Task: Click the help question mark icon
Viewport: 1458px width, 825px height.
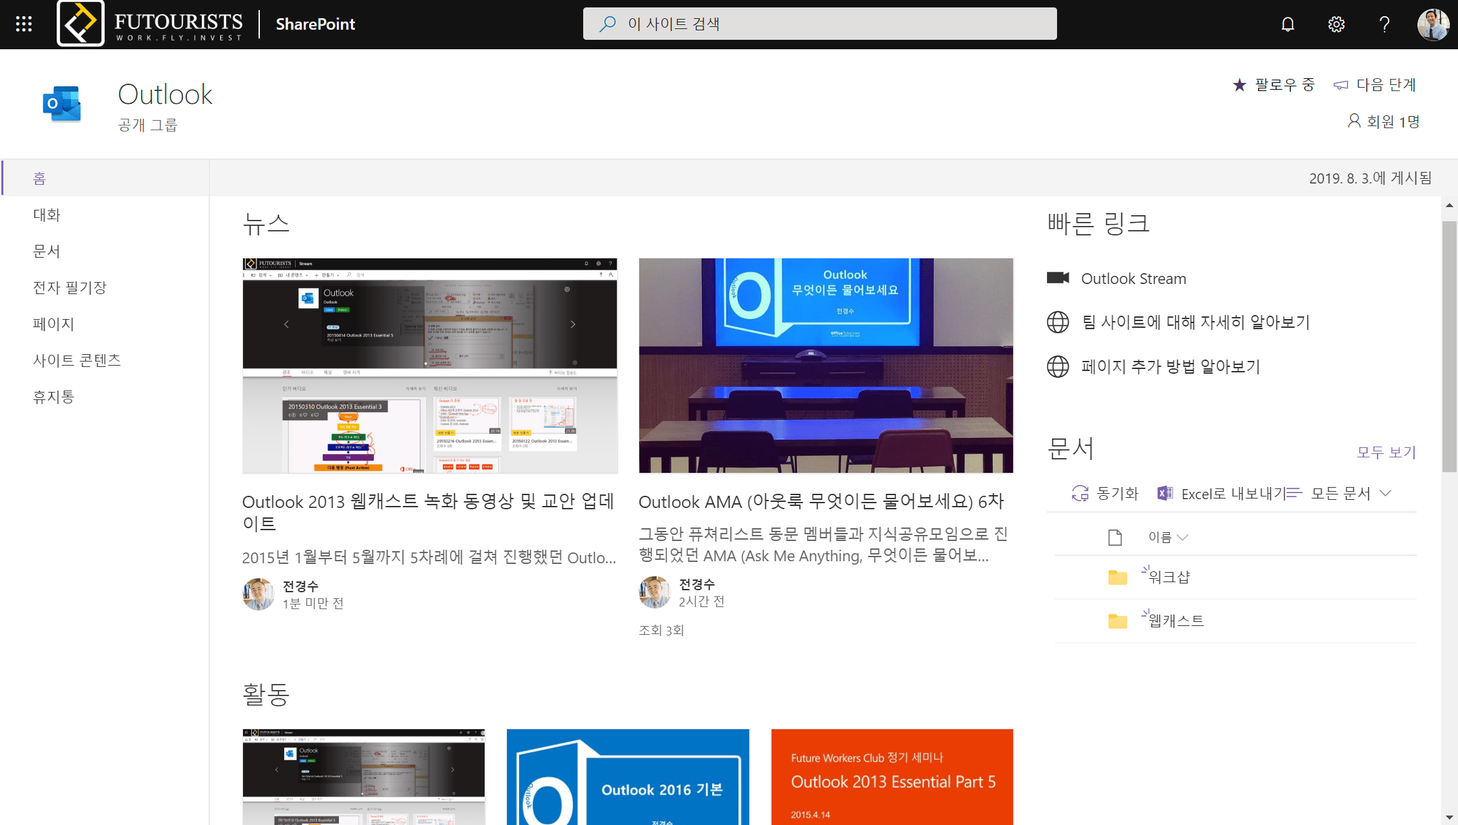Action: pyautogui.click(x=1384, y=24)
